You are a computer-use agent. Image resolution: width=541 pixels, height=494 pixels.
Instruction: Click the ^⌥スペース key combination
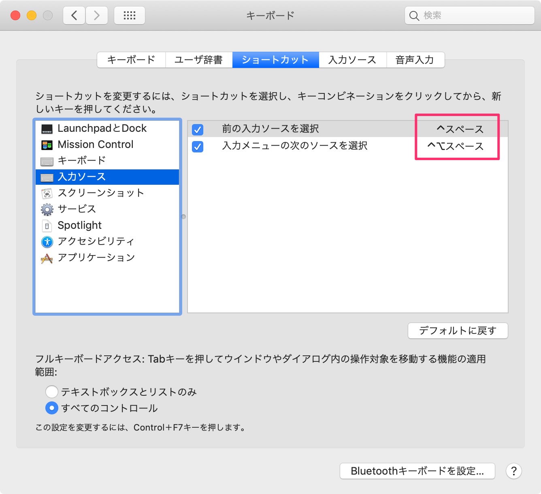[456, 146]
